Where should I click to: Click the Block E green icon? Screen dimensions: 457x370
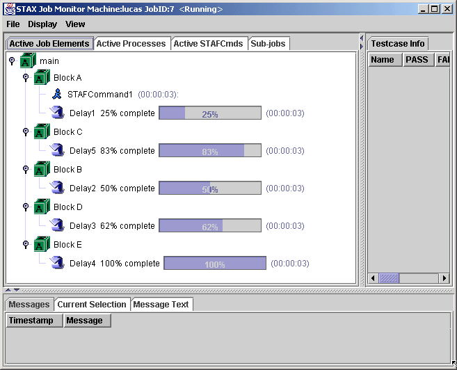(42, 244)
